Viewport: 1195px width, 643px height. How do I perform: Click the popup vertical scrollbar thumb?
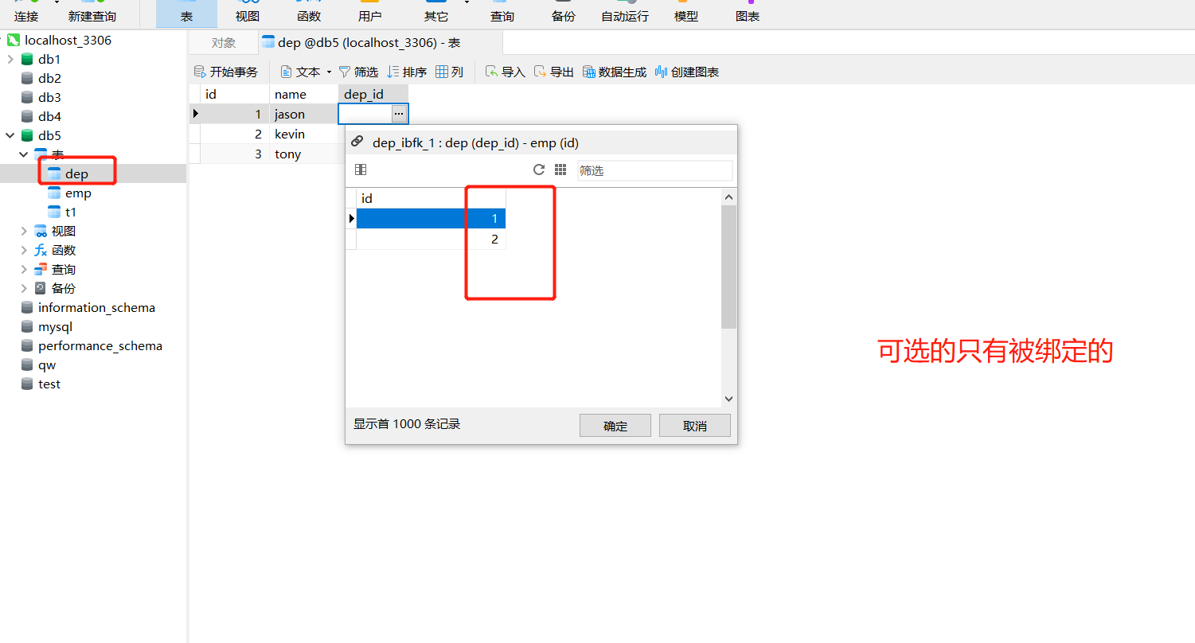(x=728, y=267)
